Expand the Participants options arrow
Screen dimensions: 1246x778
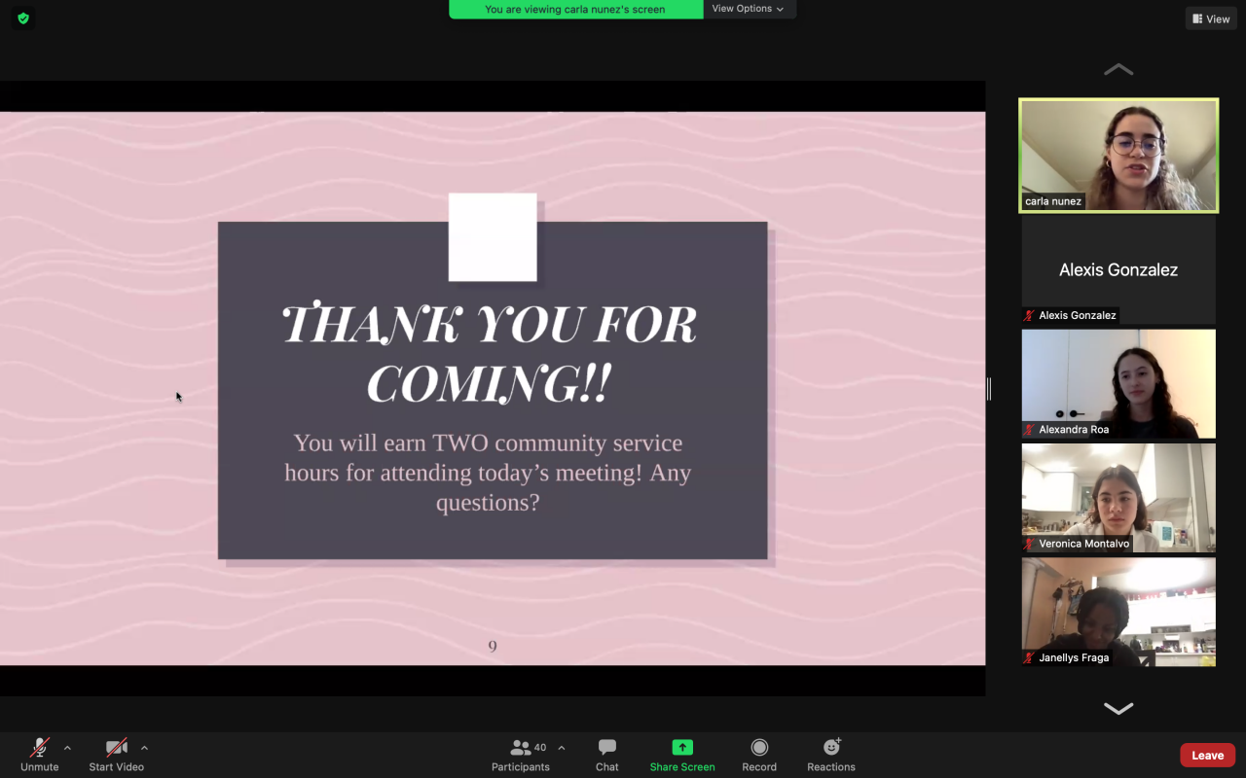point(562,748)
